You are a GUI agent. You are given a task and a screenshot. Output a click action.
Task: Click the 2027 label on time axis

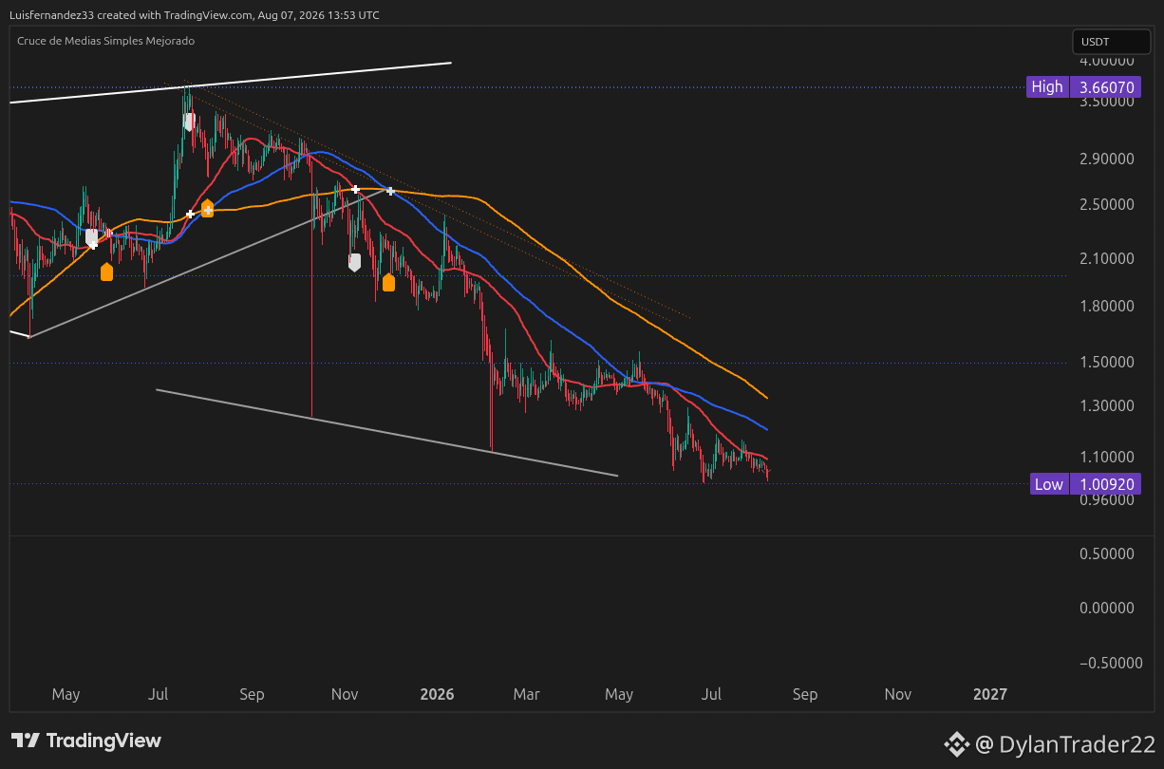[990, 694]
